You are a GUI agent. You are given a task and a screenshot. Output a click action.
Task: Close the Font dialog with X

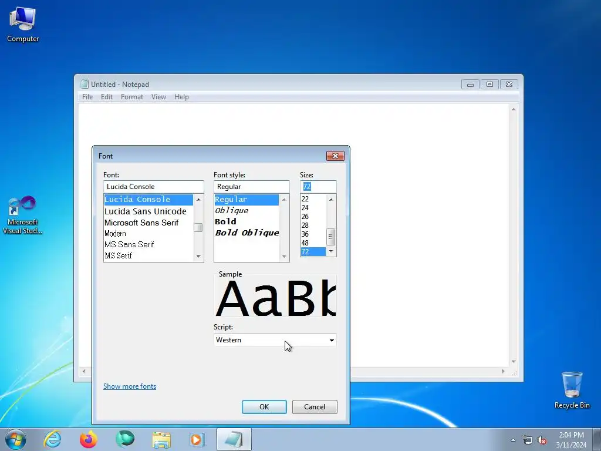335,156
